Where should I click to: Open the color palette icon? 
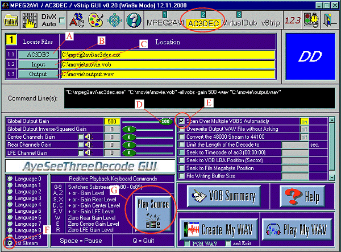[95, 20]
